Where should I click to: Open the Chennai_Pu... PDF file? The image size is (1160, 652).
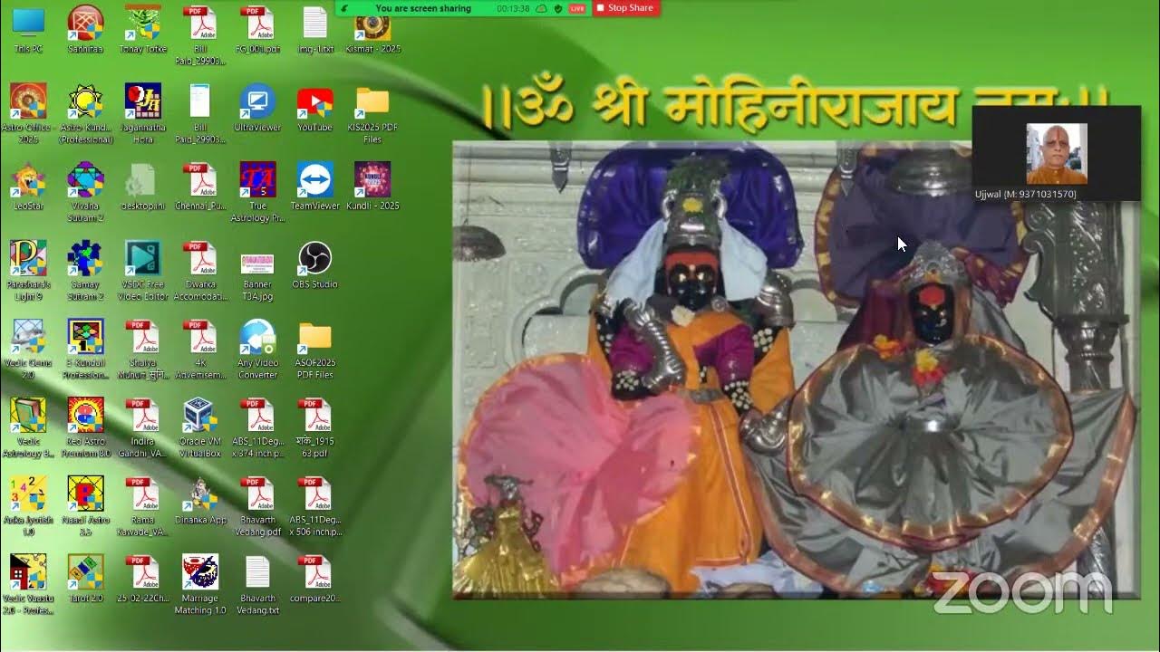click(x=200, y=187)
